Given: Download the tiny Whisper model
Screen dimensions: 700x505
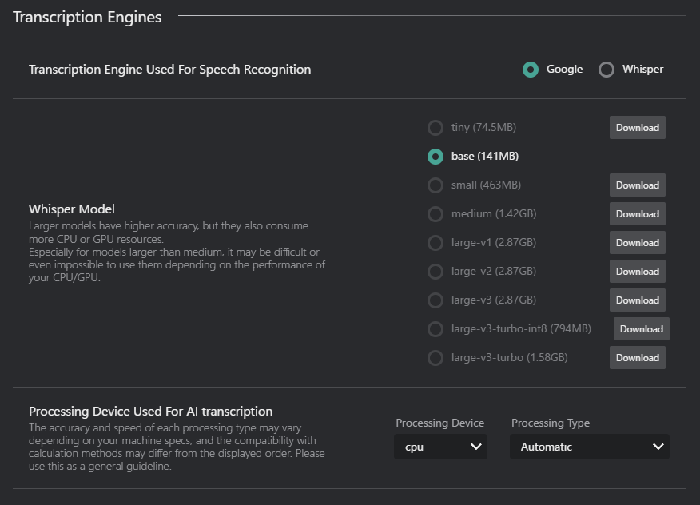Looking at the screenshot, I should [637, 127].
